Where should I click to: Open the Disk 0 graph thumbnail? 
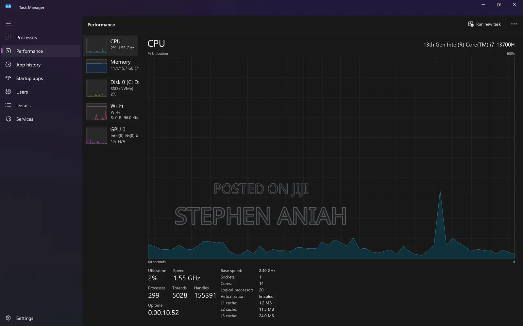coord(96,88)
